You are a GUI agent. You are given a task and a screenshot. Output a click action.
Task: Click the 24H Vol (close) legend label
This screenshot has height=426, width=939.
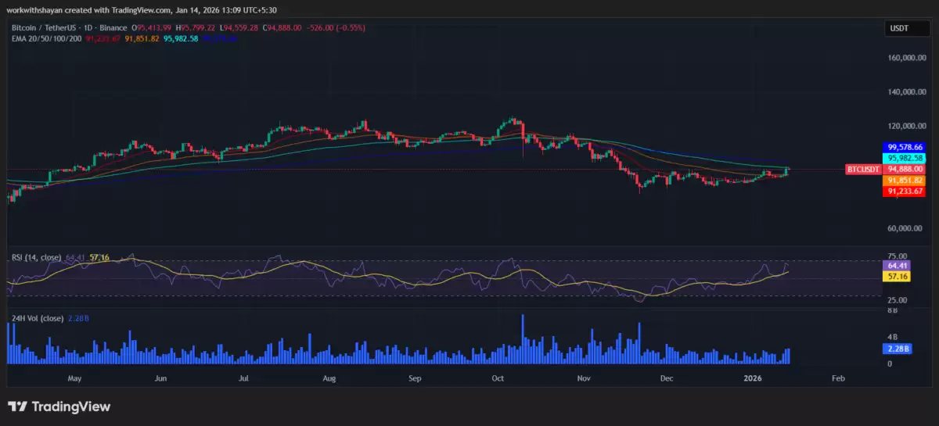[x=38, y=317]
